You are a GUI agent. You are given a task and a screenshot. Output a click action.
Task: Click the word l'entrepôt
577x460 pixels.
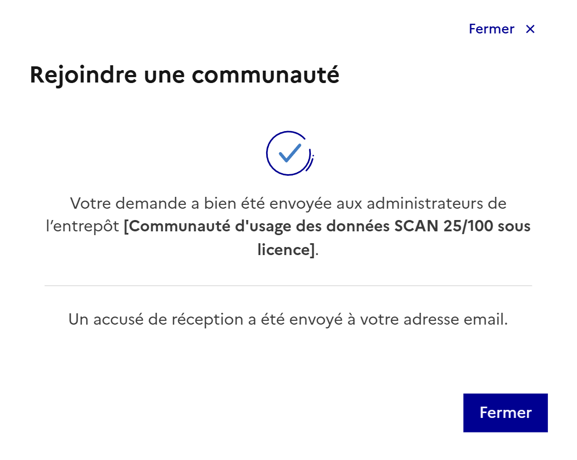coord(82,226)
